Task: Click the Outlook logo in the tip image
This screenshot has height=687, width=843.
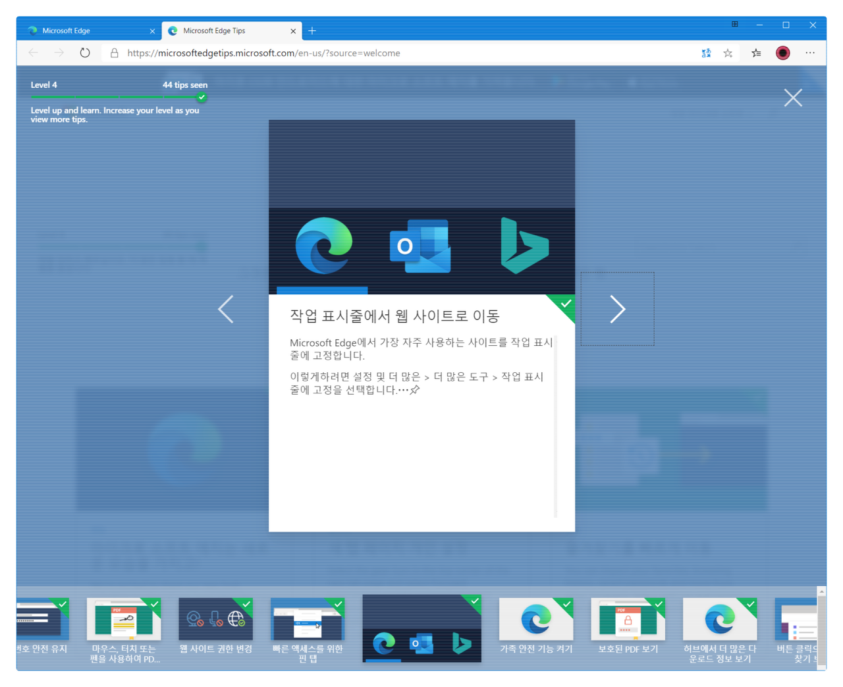Action: tap(420, 246)
